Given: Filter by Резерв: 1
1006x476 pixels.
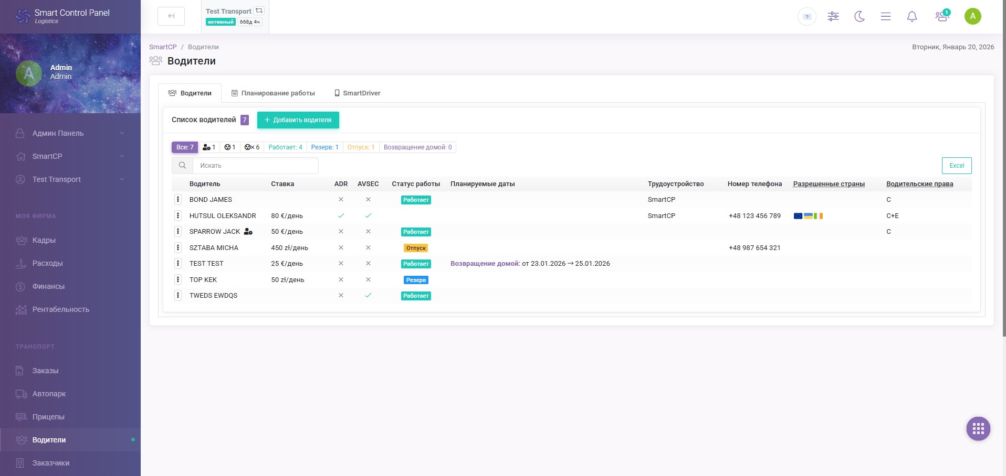Looking at the screenshot, I should (x=324, y=147).
